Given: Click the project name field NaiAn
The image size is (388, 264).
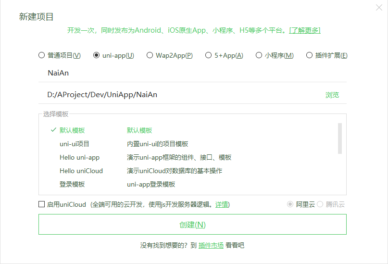Looking at the screenshot, I should (x=192, y=73).
